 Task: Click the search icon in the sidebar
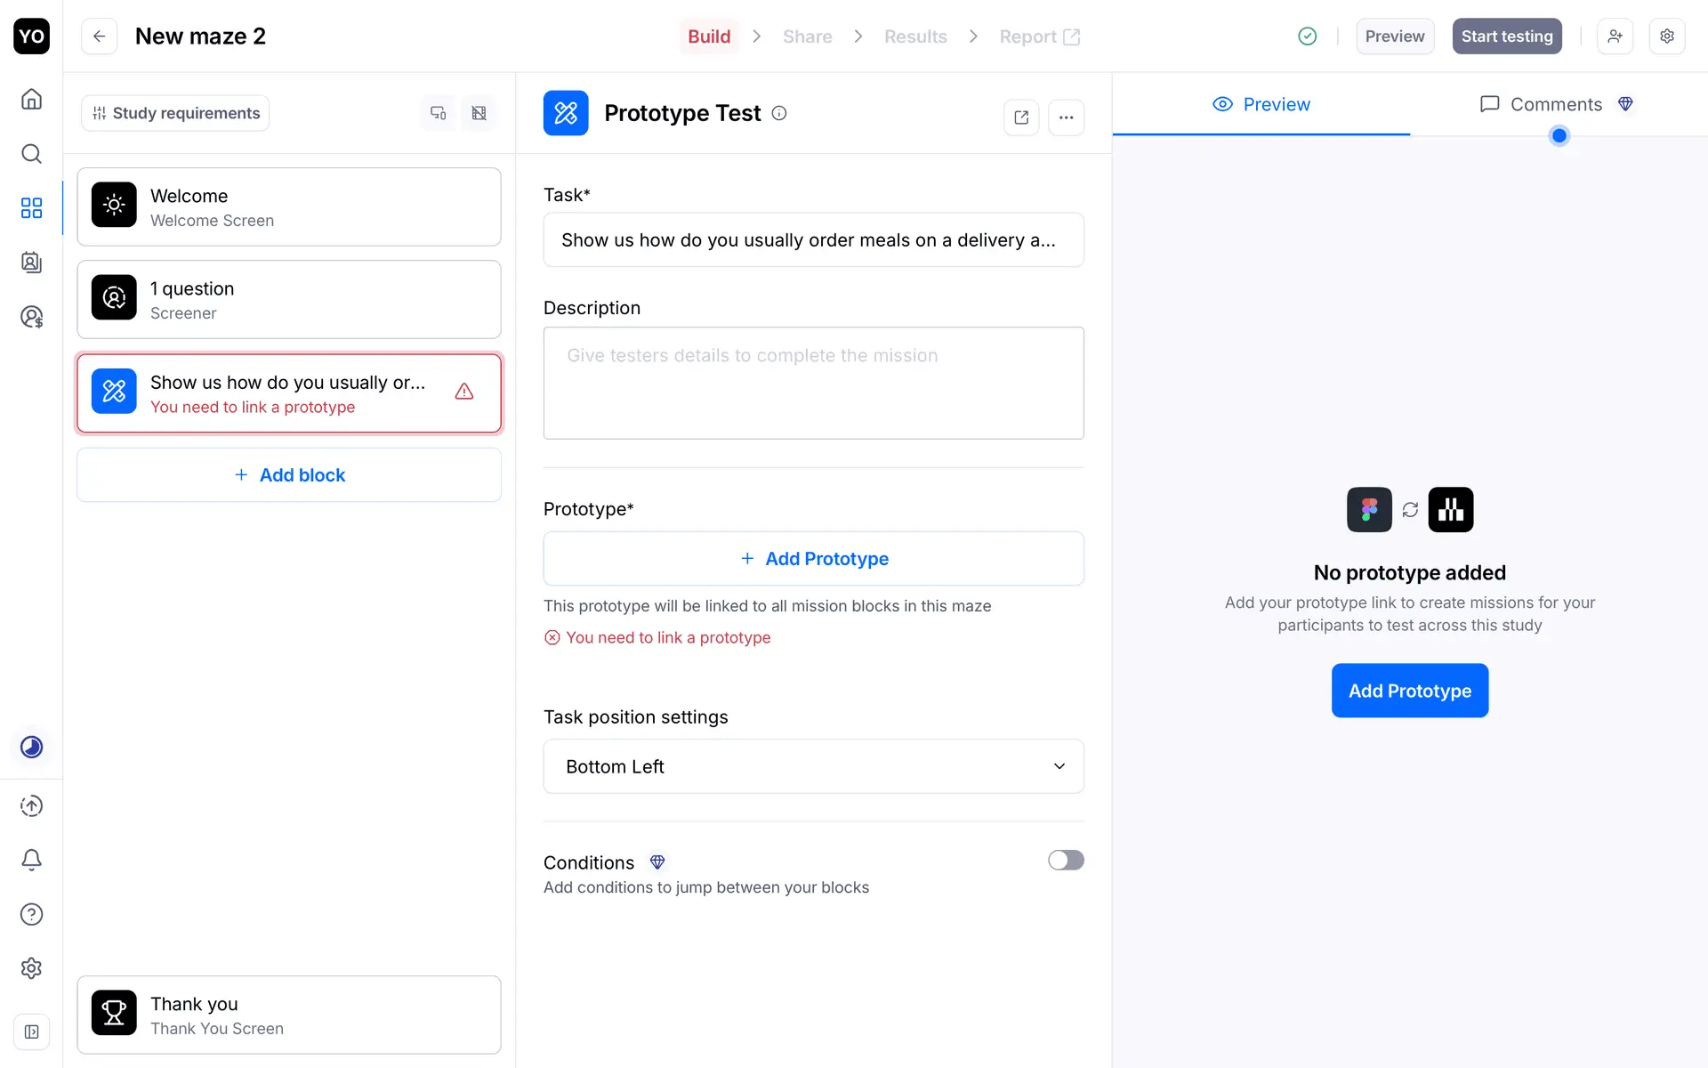tap(31, 154)
